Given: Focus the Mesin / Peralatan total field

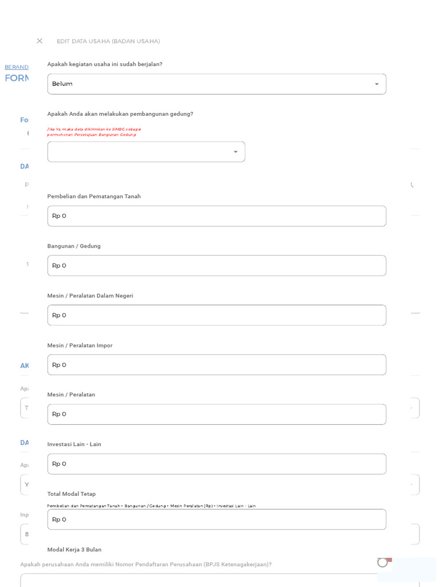Looking at the screenshot, I should pos(217,414).
